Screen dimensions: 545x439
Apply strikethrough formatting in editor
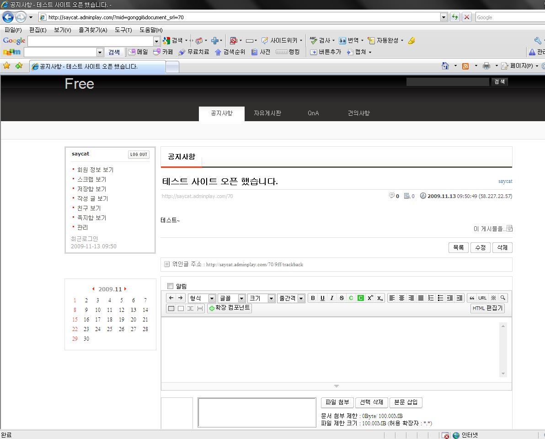pyautogui.click(x=342, y=298)
